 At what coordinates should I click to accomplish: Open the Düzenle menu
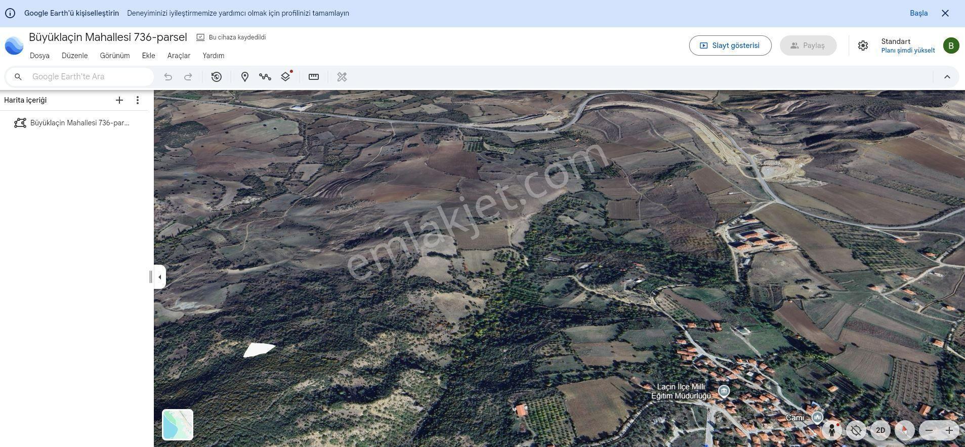(x=75, y=56)
